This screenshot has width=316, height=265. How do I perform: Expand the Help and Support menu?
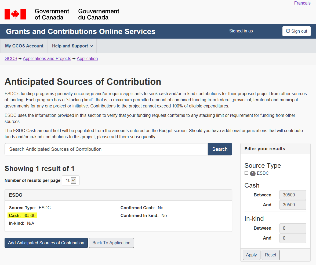(72, 46)
